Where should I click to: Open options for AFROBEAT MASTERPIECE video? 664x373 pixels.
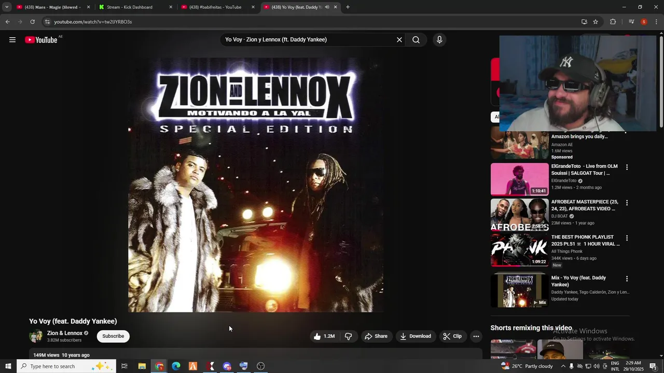click(x=627, y=203)
